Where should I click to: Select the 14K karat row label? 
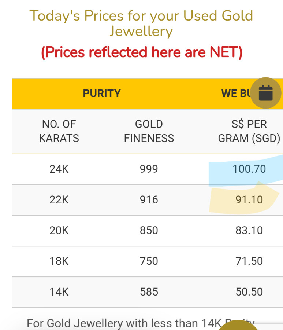point(59,292)
